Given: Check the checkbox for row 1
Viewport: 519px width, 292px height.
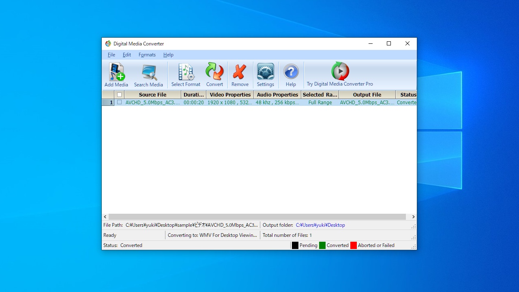Looking at the screenshot, I should 119,102.
